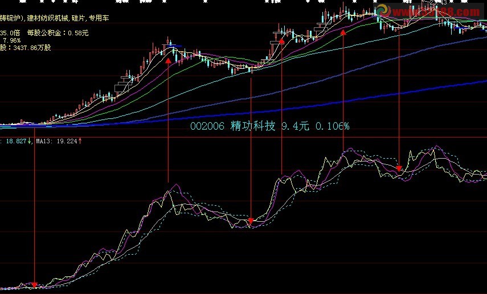Click the peak candlestick above the first up arrow
Viewport: 487px width, 294px height.
point(168,40)
